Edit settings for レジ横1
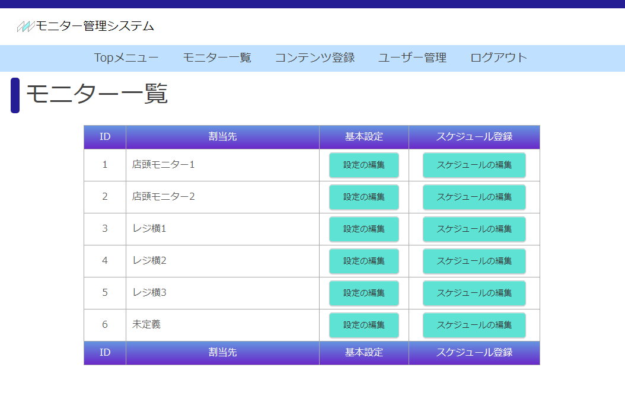Image resolution: width=625 pixels, height=399 pixels. (364, 229)
